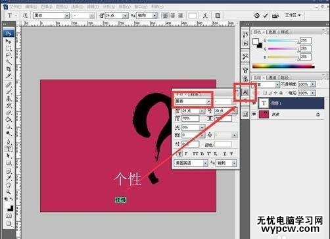The height and width of the screenshot is (239, 330).
Task: Select the Lasso tool
Action: click(9, 55)
